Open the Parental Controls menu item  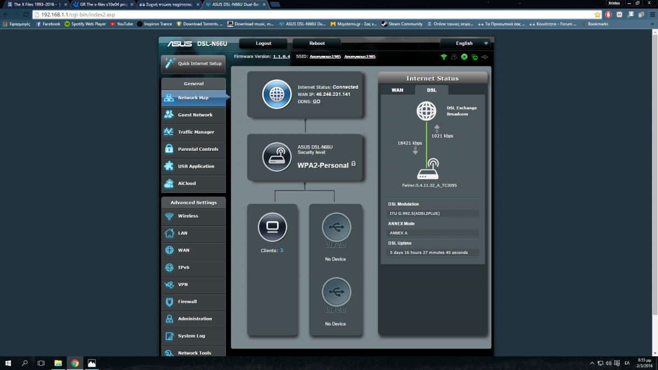[194, 149]
